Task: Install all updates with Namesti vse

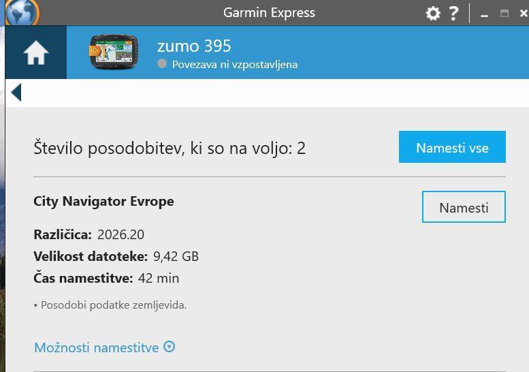Action: [x=452, y=147]
